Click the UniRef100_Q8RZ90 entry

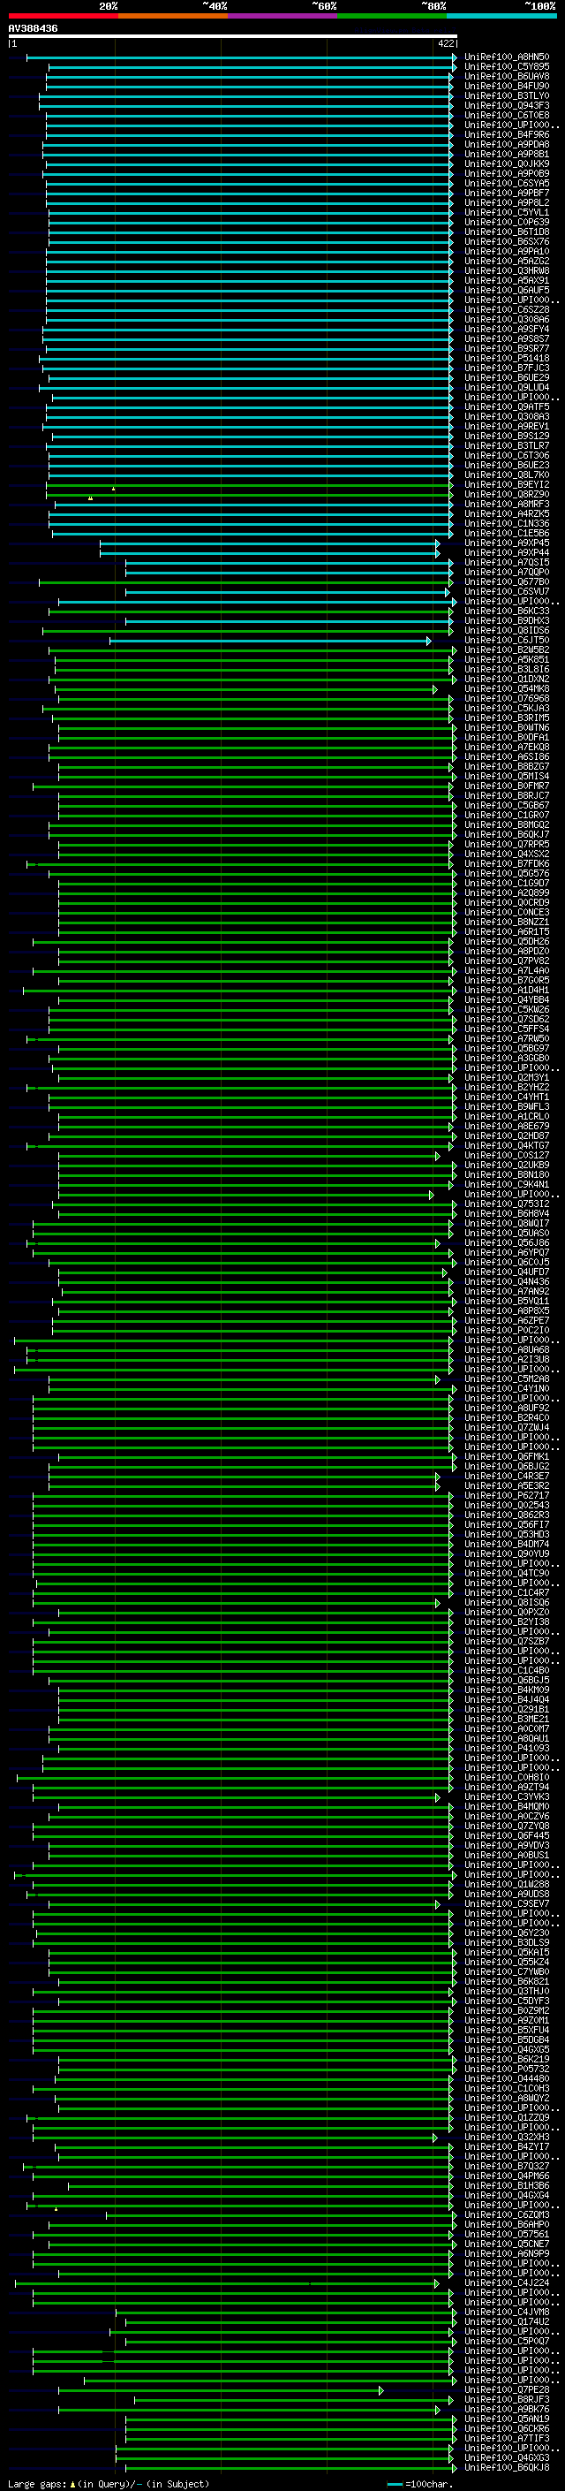tap(506, 494)
